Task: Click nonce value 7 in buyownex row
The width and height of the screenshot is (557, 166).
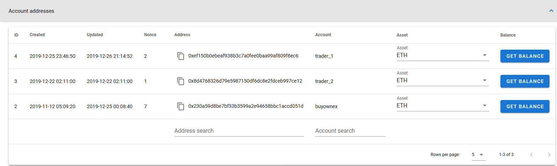Action: 146,106
